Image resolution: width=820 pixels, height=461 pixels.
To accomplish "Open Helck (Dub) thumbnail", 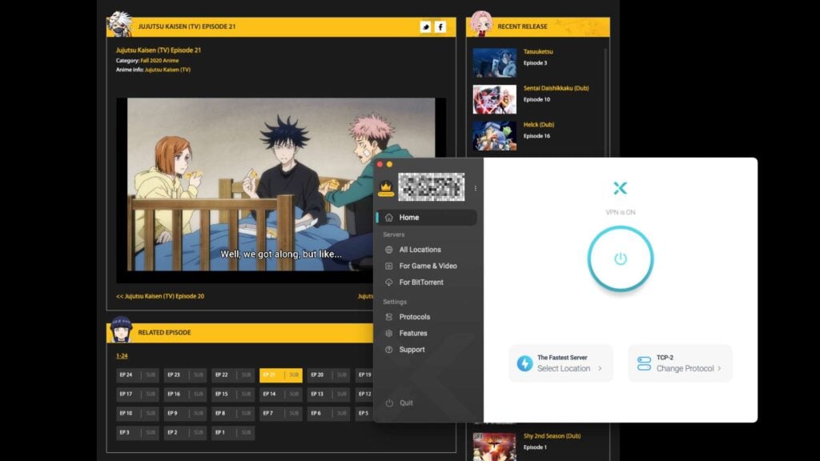I will 494,136.
